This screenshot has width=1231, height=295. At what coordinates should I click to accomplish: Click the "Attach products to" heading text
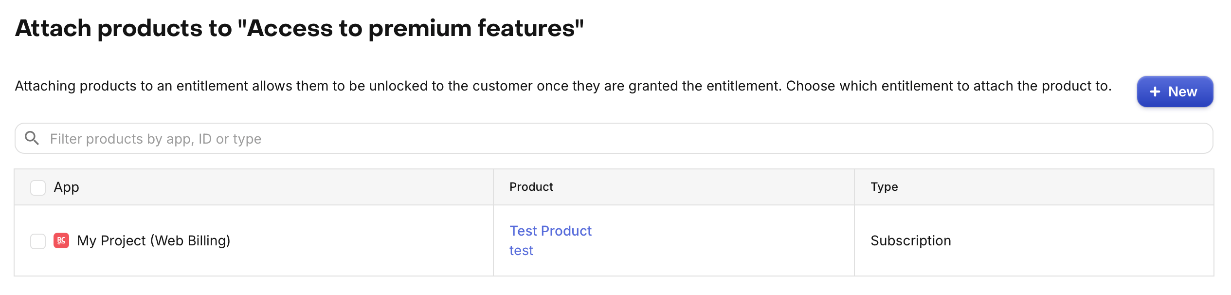(x=124, y=28)
